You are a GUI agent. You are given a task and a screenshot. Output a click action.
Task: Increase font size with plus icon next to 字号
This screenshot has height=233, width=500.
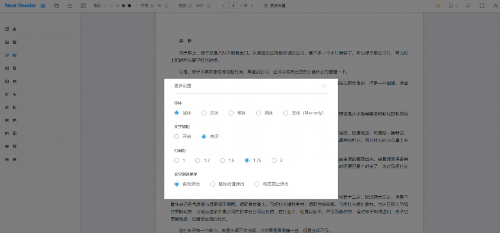tap(166, 6)
